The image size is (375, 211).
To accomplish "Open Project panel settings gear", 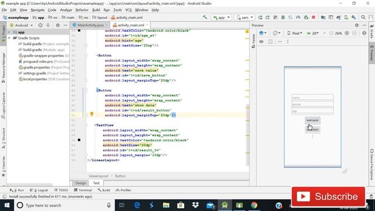I will click(x=57, y=25).
